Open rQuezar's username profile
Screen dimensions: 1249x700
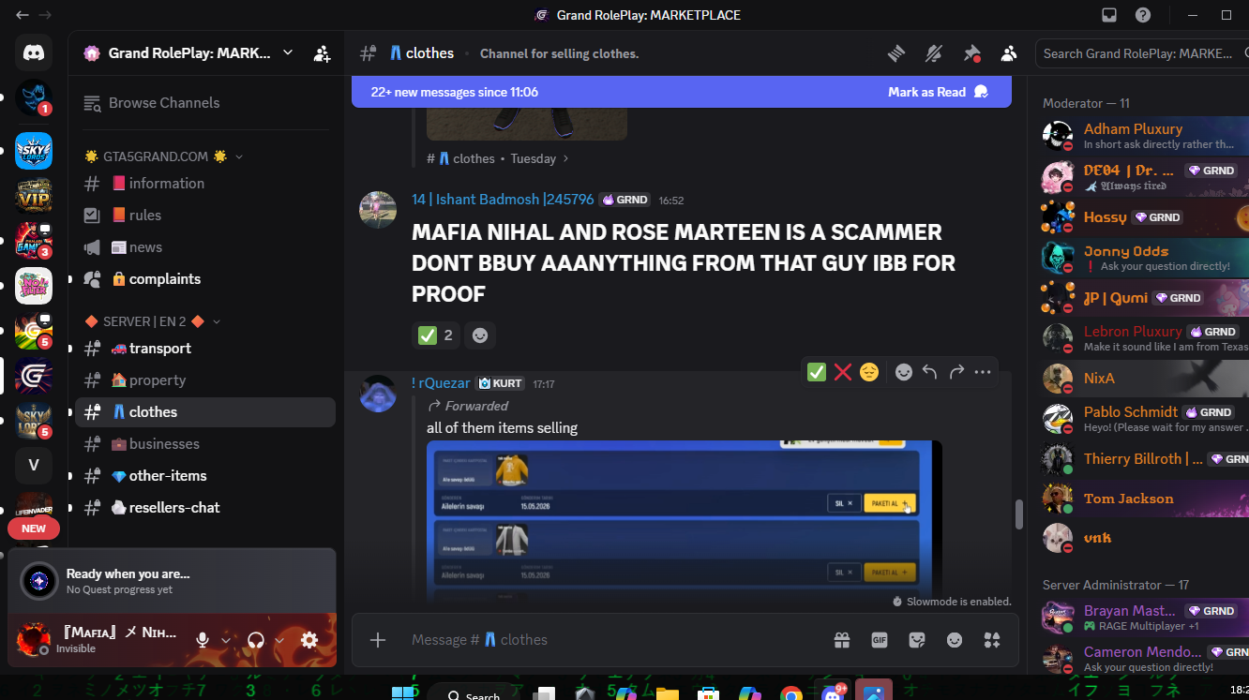[441, 383]
